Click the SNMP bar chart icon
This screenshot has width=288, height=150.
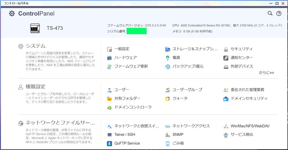168,135
